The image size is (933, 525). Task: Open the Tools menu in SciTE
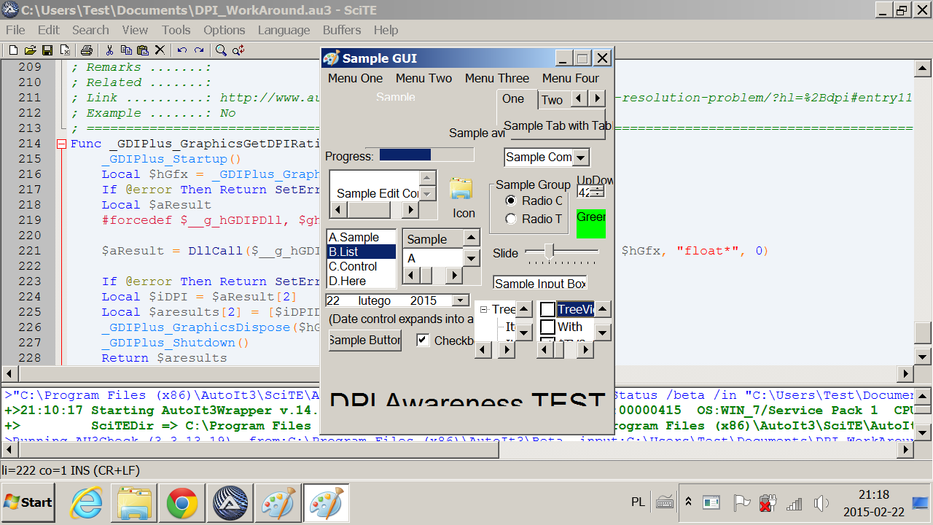176,30
